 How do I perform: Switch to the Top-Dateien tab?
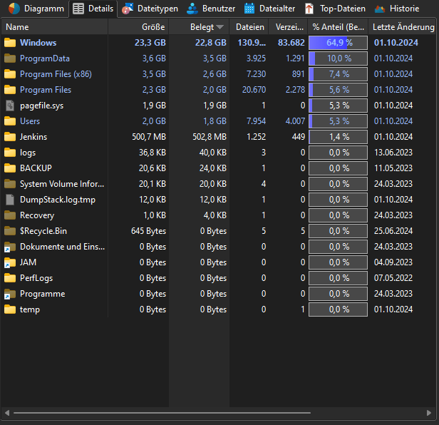point(335,9)
